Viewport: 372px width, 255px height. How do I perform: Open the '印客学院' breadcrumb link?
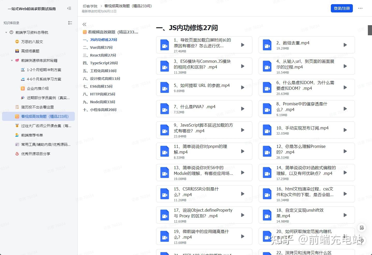[90, 6]
